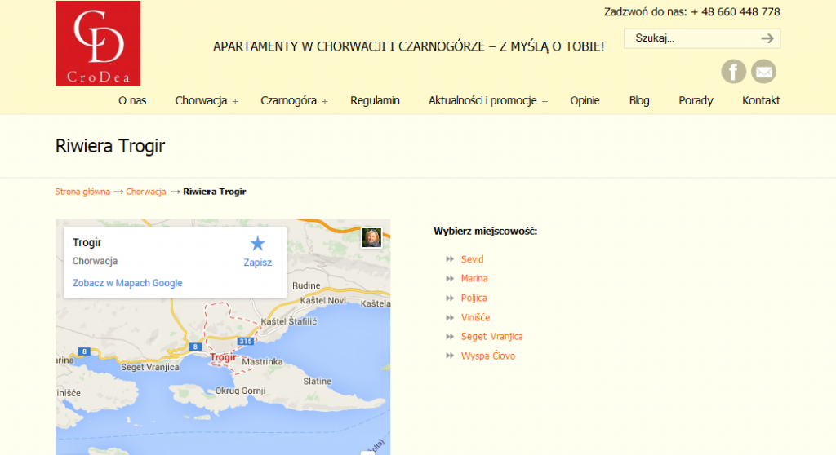The height and width of the screenshot is (455, 836).
Task: Click the email envelope icon
Action: click(x=763, y=72)
